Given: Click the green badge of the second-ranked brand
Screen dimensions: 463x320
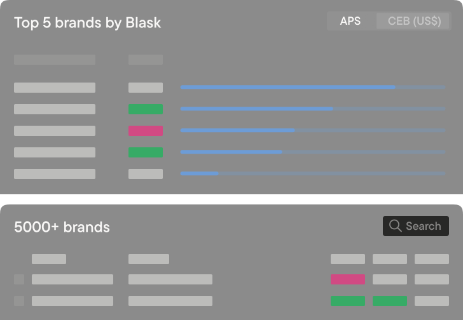Looking at the screenshot, I should click(146, 109).
